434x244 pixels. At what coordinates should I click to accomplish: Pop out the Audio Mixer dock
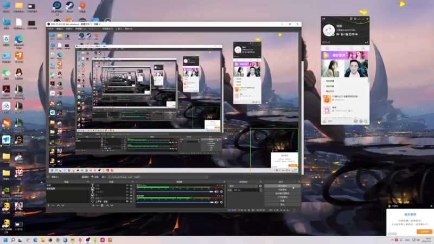point(224,182)
